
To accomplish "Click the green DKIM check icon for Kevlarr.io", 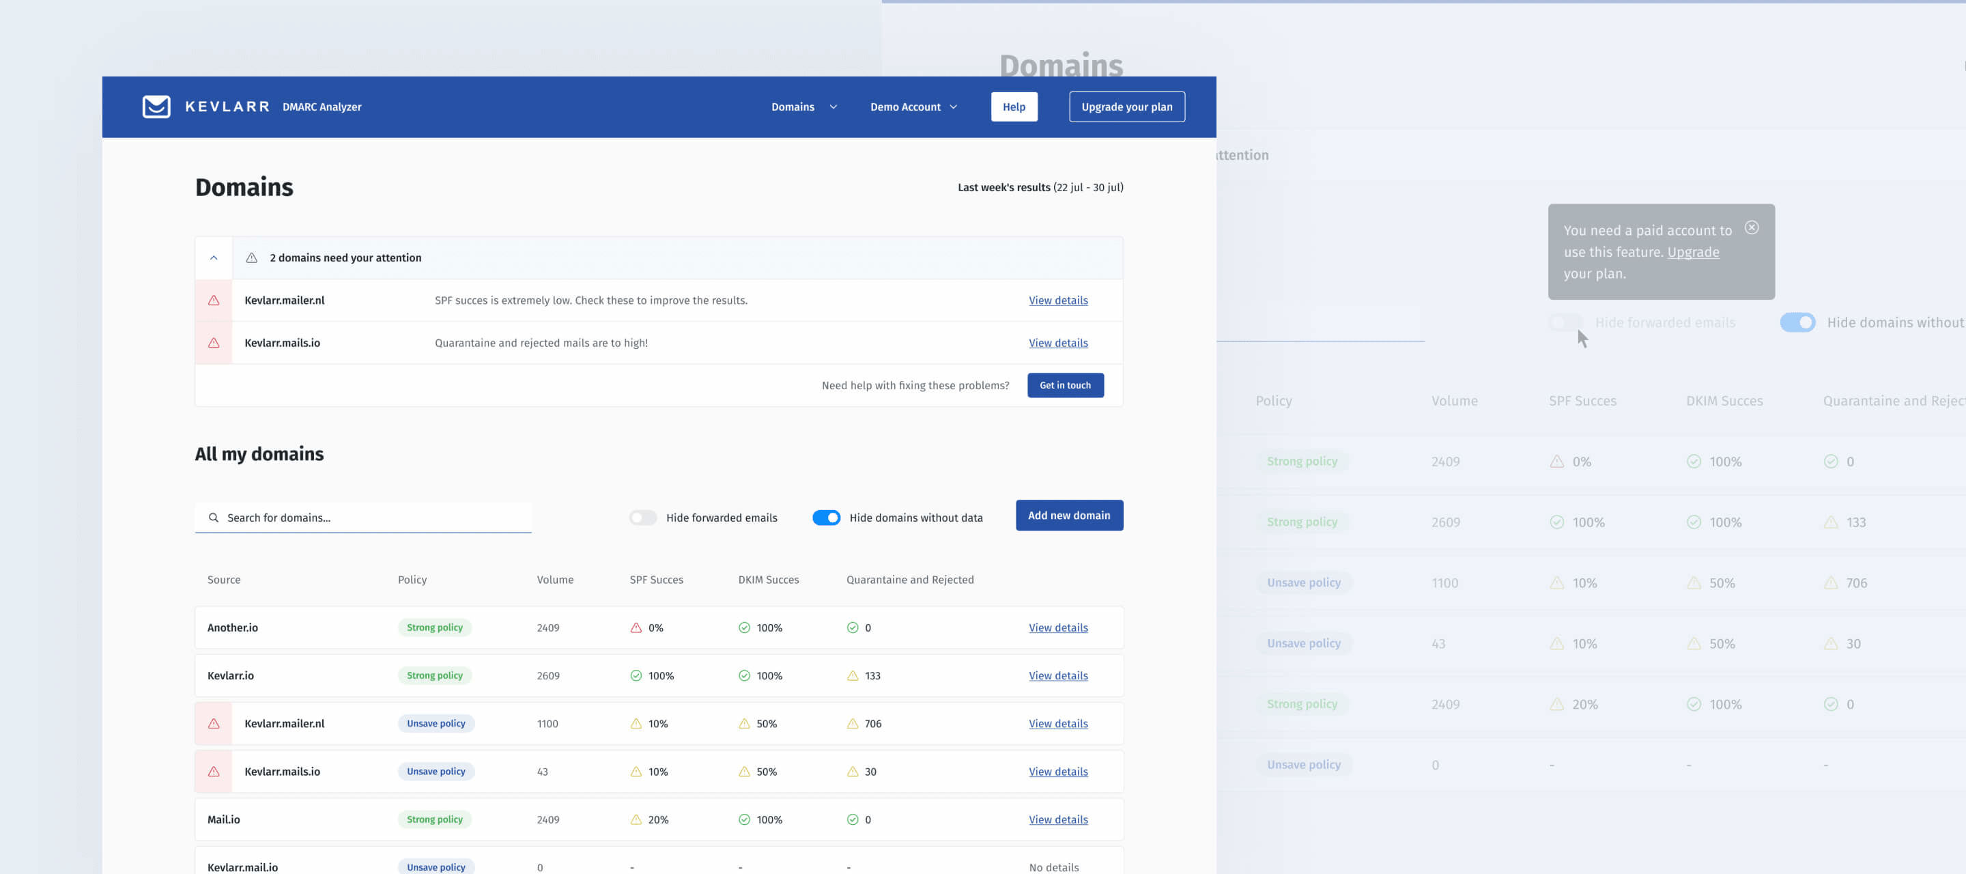I will (744, 676).
